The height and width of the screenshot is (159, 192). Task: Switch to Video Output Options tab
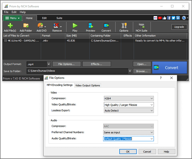88,86
